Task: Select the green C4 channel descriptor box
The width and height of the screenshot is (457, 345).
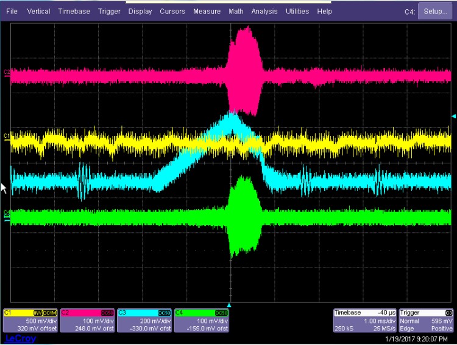Action: tap(202, 321)
